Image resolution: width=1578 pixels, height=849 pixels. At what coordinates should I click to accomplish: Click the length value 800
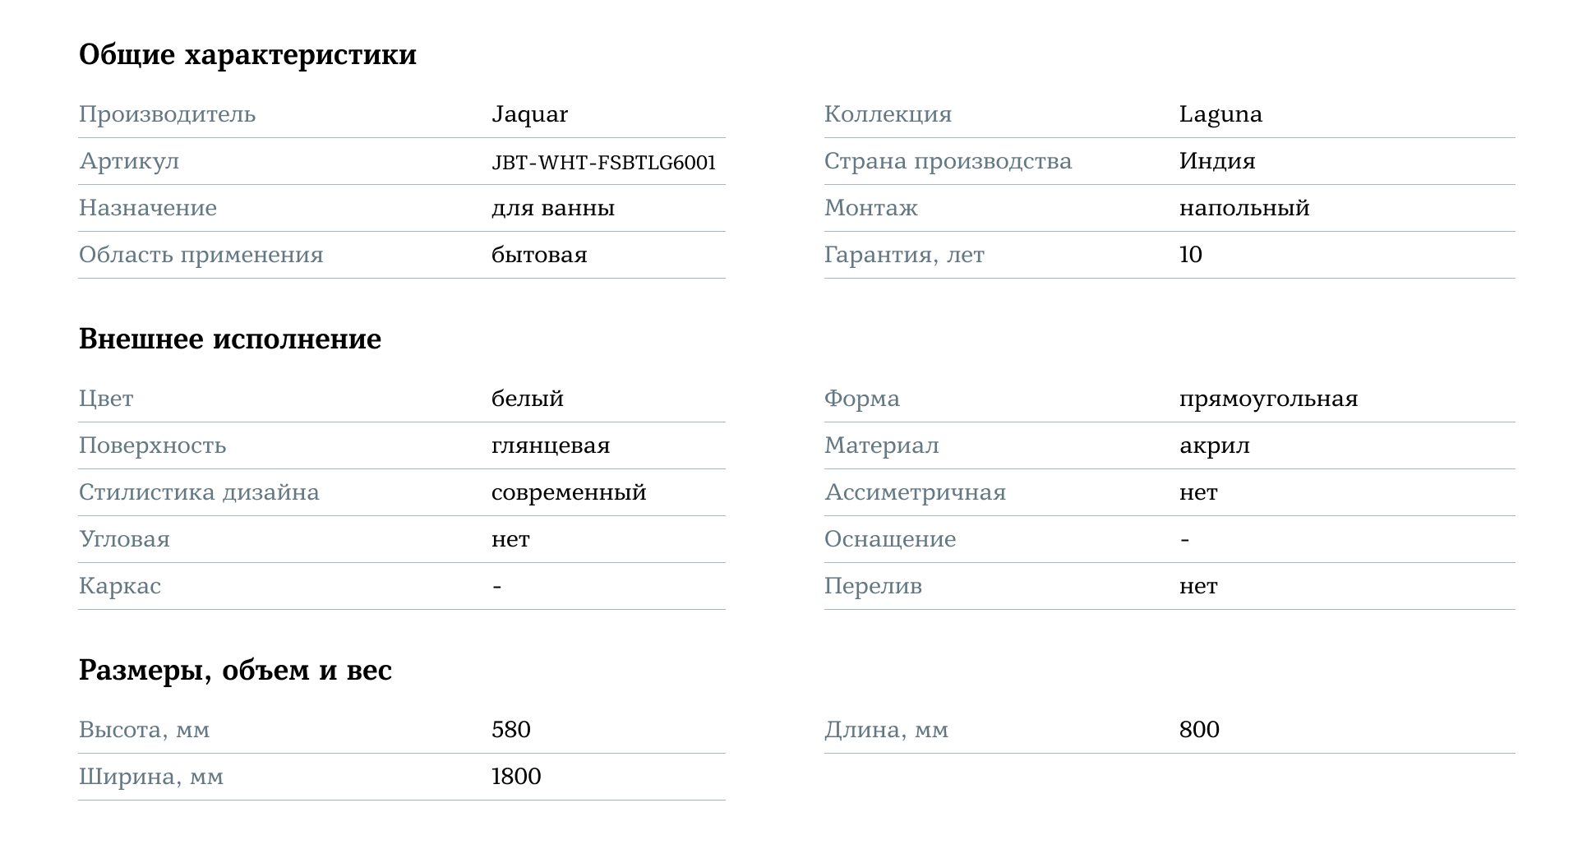[1199, 730]
